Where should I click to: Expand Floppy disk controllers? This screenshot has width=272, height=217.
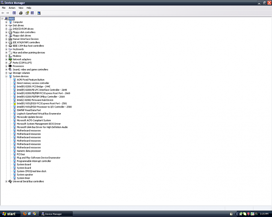(6, 32)
